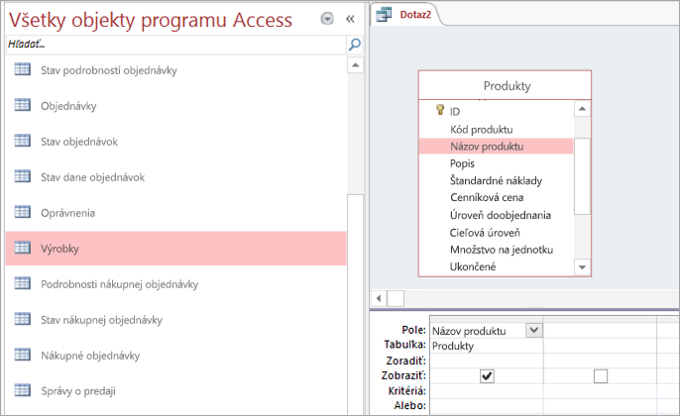Click the Kritériá cell in first column
This screenshot has height=416, width=680.
(x=486, y=391)
